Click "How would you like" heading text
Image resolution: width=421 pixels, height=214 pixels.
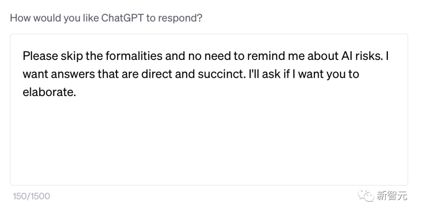point(54,18)
